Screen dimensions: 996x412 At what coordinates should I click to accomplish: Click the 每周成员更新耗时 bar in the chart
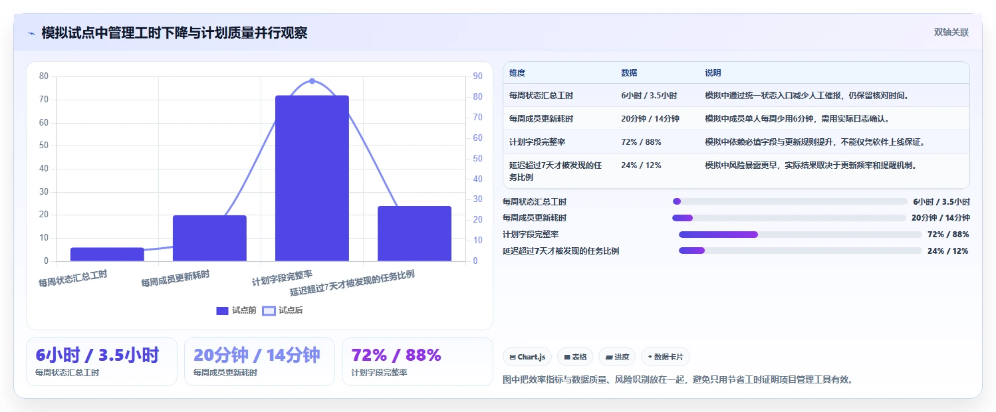point(209,238)
